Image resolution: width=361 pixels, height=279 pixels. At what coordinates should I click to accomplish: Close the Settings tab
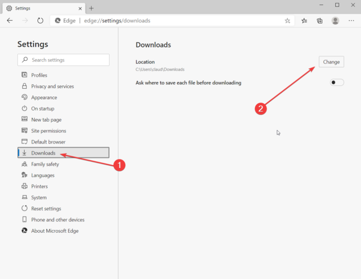click(x=80, y=8)
